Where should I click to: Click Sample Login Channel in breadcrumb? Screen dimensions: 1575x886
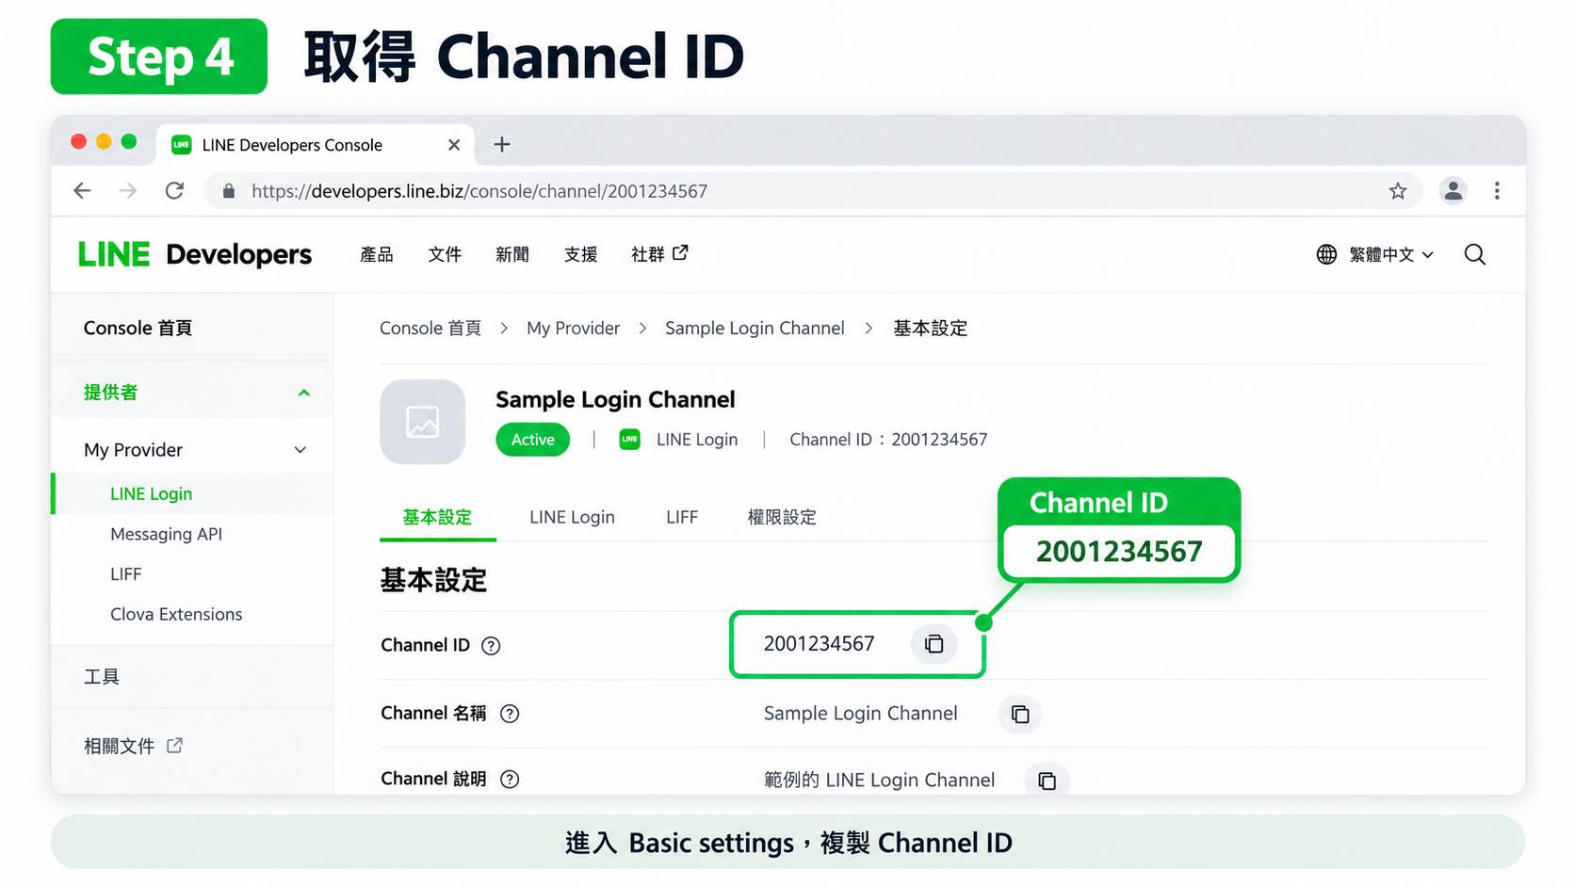point(755,328)
